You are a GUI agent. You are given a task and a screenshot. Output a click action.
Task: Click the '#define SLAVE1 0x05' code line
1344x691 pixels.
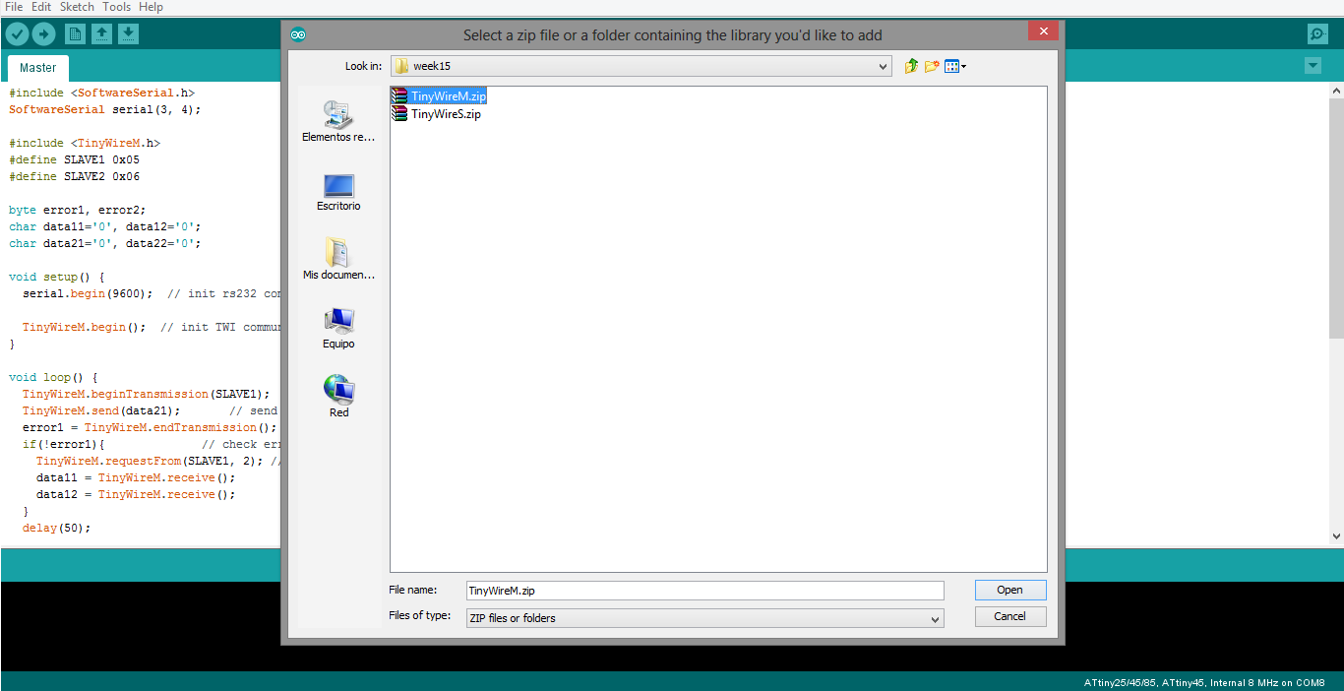(x=74, y=159)
